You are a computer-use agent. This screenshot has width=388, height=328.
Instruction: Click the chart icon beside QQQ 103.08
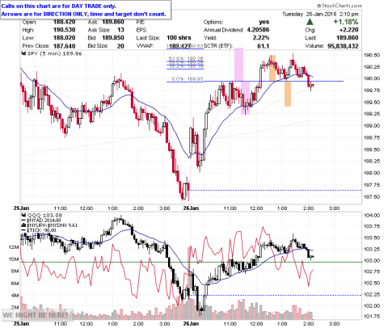tap(23, 215)
